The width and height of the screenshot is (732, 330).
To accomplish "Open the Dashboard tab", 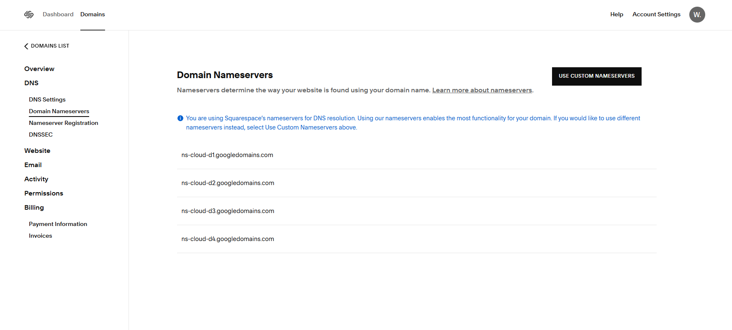I will (x=58, y=14).
